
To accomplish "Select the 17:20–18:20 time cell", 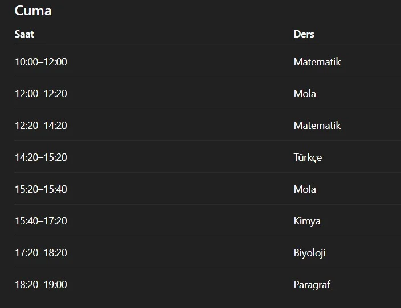I will coord(41,253).
